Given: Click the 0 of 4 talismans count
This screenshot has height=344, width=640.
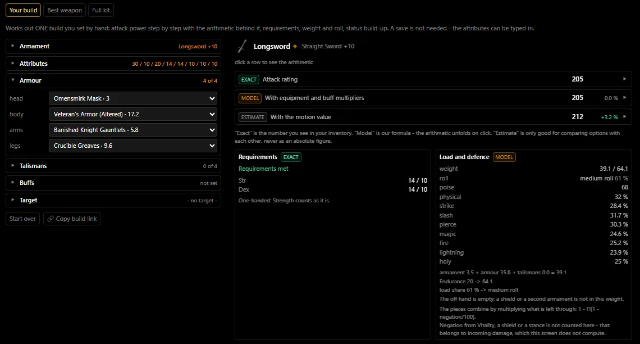Looking at the screenshot, I should pyautogui.click(x=210, y=166).
